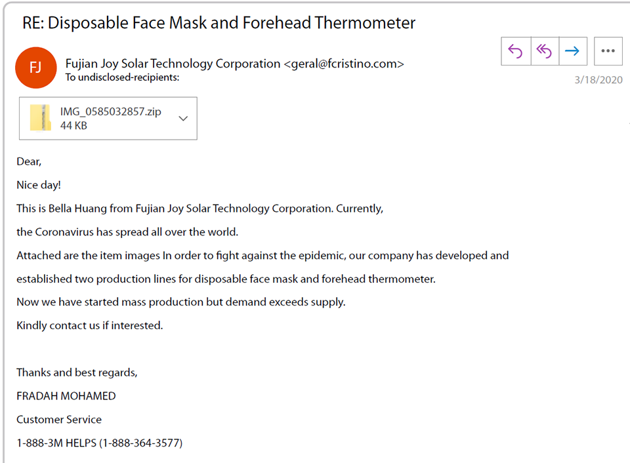Click the phone number 1-888-364-3577
The width and height of the screenshot is (630, 463).
coord(140,443)
